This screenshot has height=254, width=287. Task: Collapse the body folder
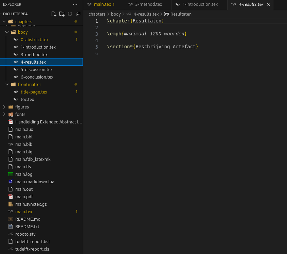pos(7,32)
